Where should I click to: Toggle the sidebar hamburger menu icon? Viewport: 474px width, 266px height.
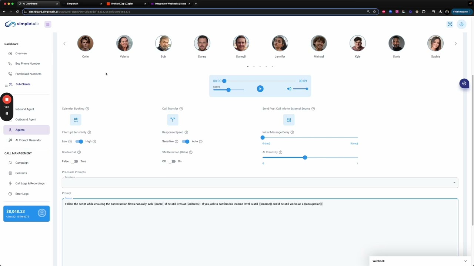47,24
